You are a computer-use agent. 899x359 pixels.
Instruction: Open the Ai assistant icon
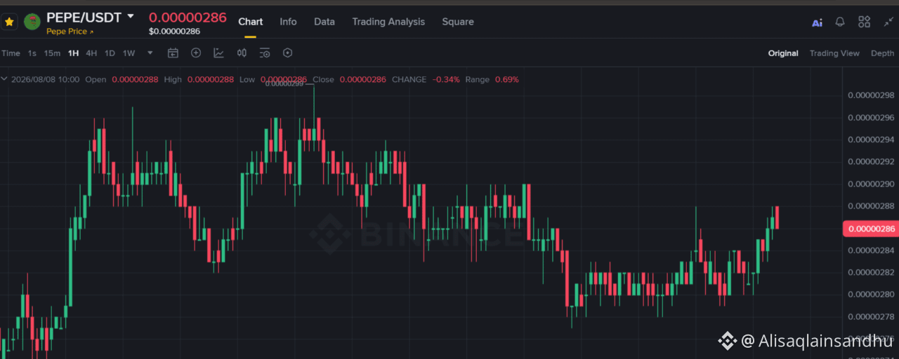click(817, 22)
